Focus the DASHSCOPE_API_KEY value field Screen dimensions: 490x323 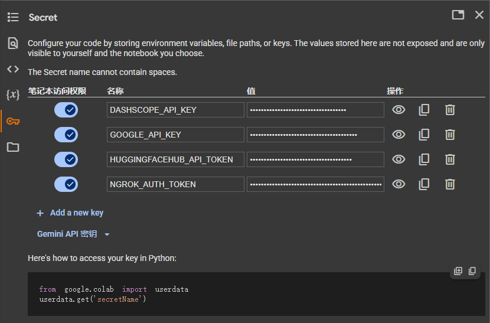click(x=315, y=110)
